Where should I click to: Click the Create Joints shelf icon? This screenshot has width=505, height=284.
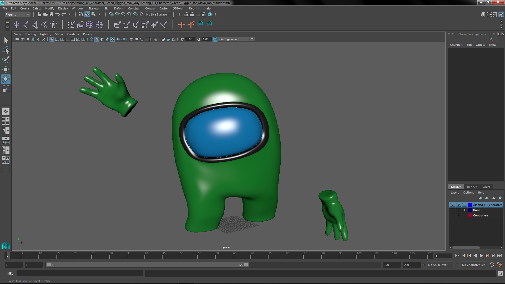pyautogui.click(x=26, y=25)
